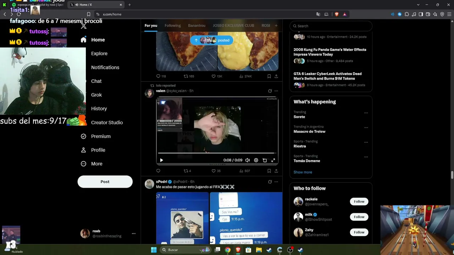This screenshot has width=454, height=255.
Task: Open more options for Sorete trend
Action: click(x=366, y=113)
